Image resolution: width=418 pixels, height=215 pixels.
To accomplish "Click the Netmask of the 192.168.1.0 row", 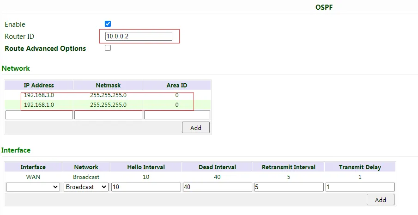I will 108,105.
